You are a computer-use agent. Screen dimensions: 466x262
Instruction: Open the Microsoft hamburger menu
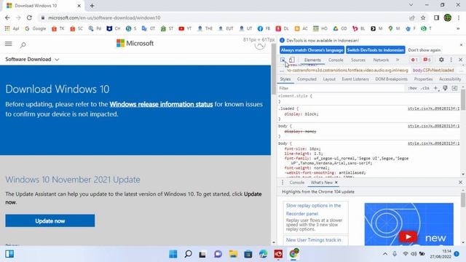pos(8,44)
